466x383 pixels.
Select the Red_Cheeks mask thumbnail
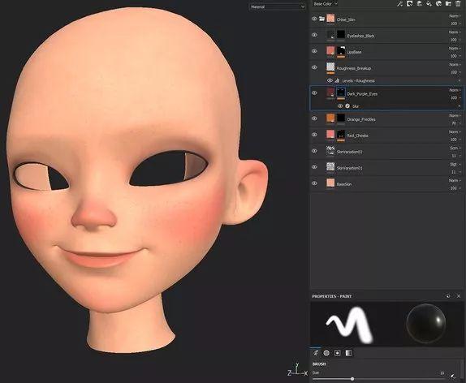341,134
